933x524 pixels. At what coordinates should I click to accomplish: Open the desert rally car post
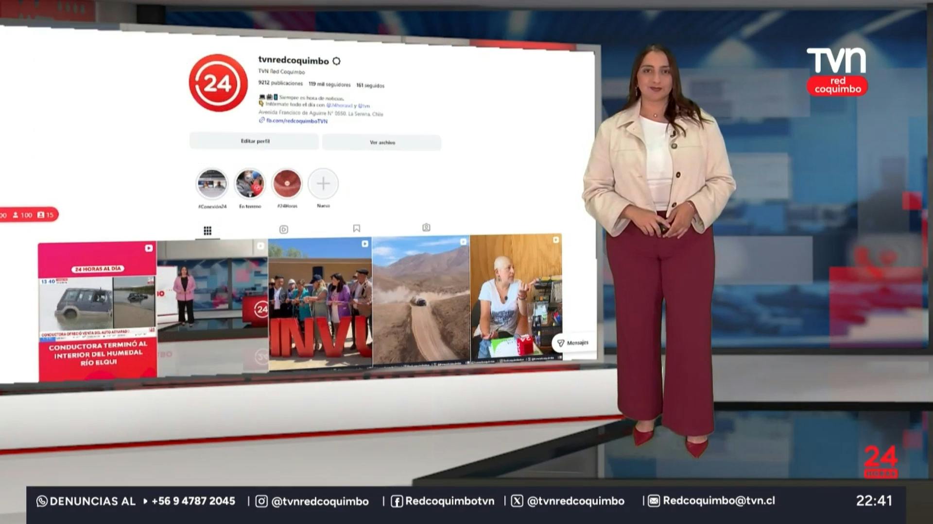421,300
